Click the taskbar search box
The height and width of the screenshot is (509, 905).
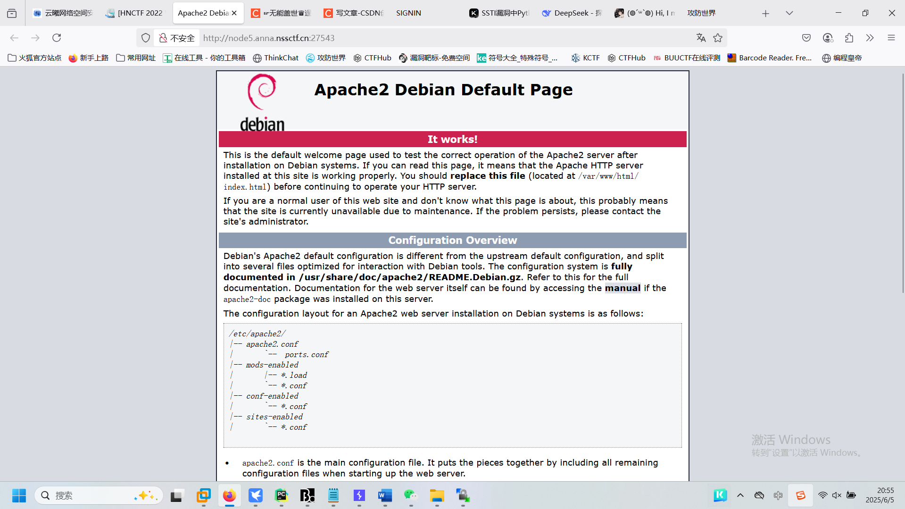click(99, 495)
